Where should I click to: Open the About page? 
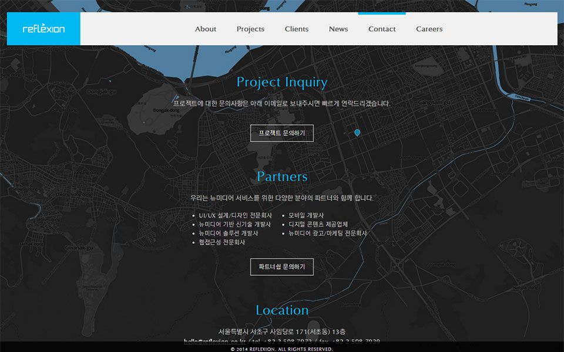(x=206, y=29)
